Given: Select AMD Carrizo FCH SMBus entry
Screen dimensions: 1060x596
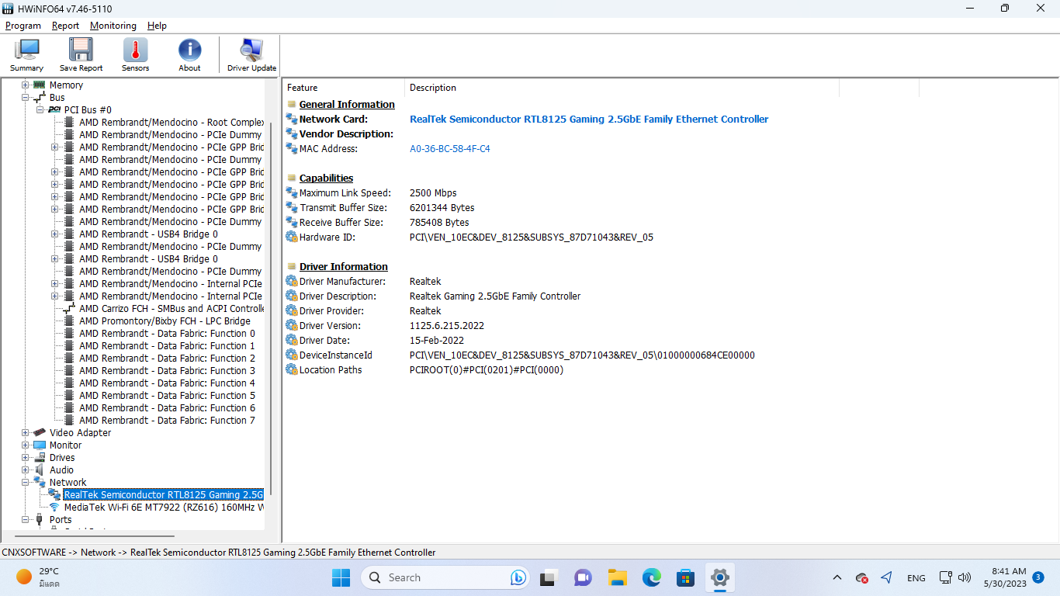Looking at the screenshot, I should tap(171, 309).
